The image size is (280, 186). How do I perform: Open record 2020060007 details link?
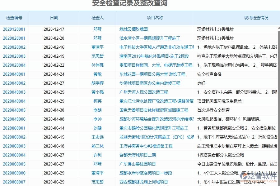(14, 182)
